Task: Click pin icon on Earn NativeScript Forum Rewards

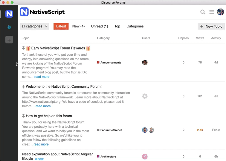Action: click(x=23, y=48)
